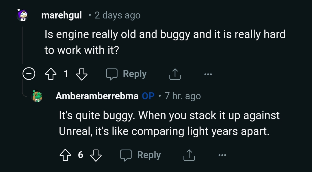Visit the Amberamberrebma username profile
This screenshot has width=312, height=172.
click(x=97, y=96)
